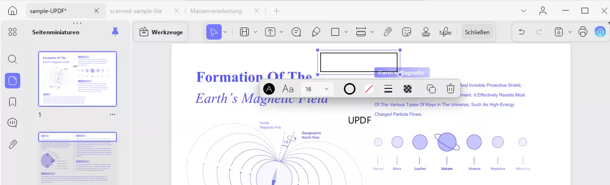Toggle the pin on Seitenminiaturen panel
The height and width of the screenshot is (185, 610).
[114, 32]
